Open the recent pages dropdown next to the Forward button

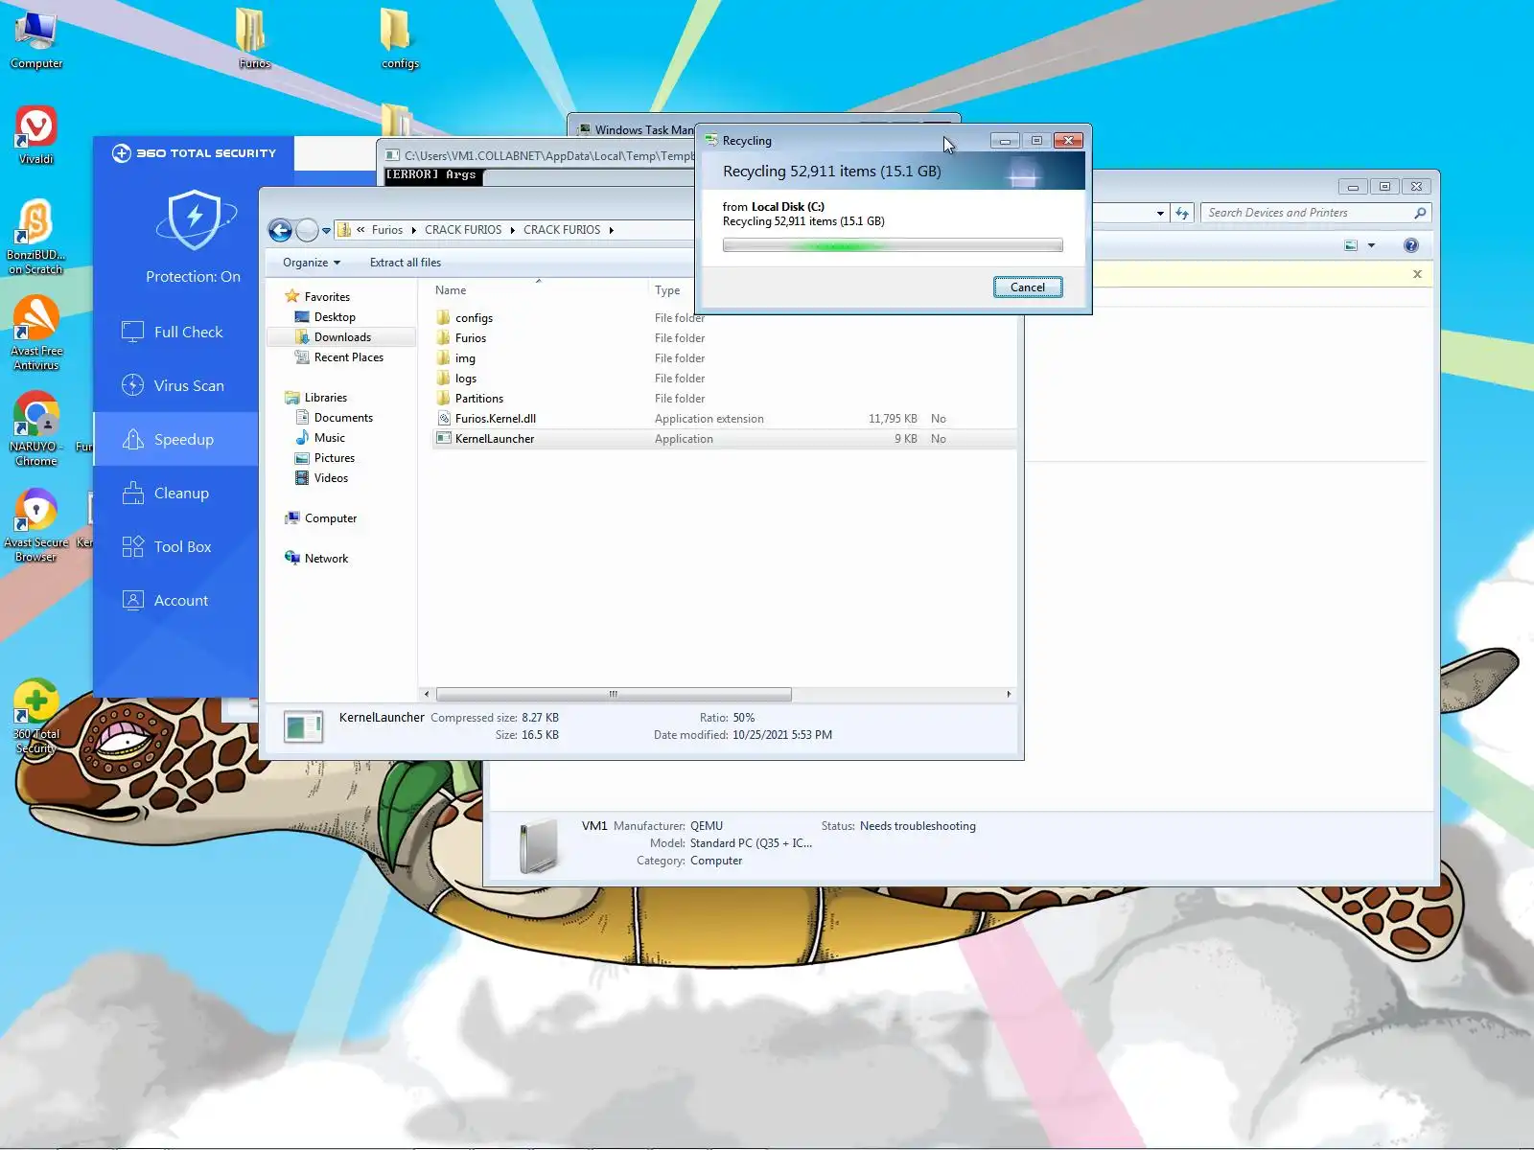(x=326, y=231)
